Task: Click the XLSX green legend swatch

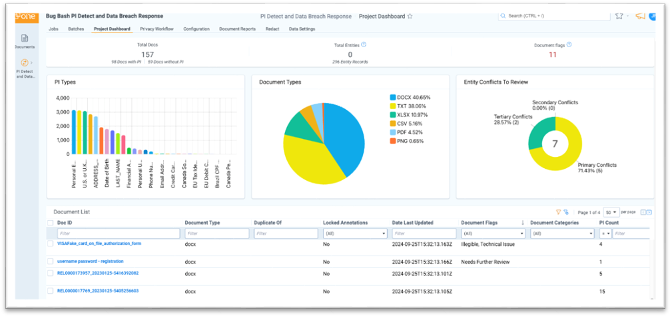Action: click(x=392, y=115)
